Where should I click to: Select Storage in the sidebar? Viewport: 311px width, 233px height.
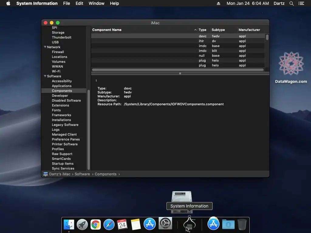click(x=58, y=32)
